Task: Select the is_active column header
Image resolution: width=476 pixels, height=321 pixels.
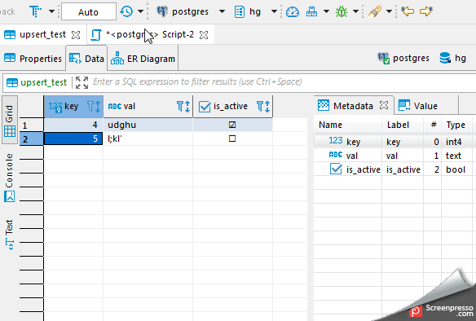Action: point(233,107)
